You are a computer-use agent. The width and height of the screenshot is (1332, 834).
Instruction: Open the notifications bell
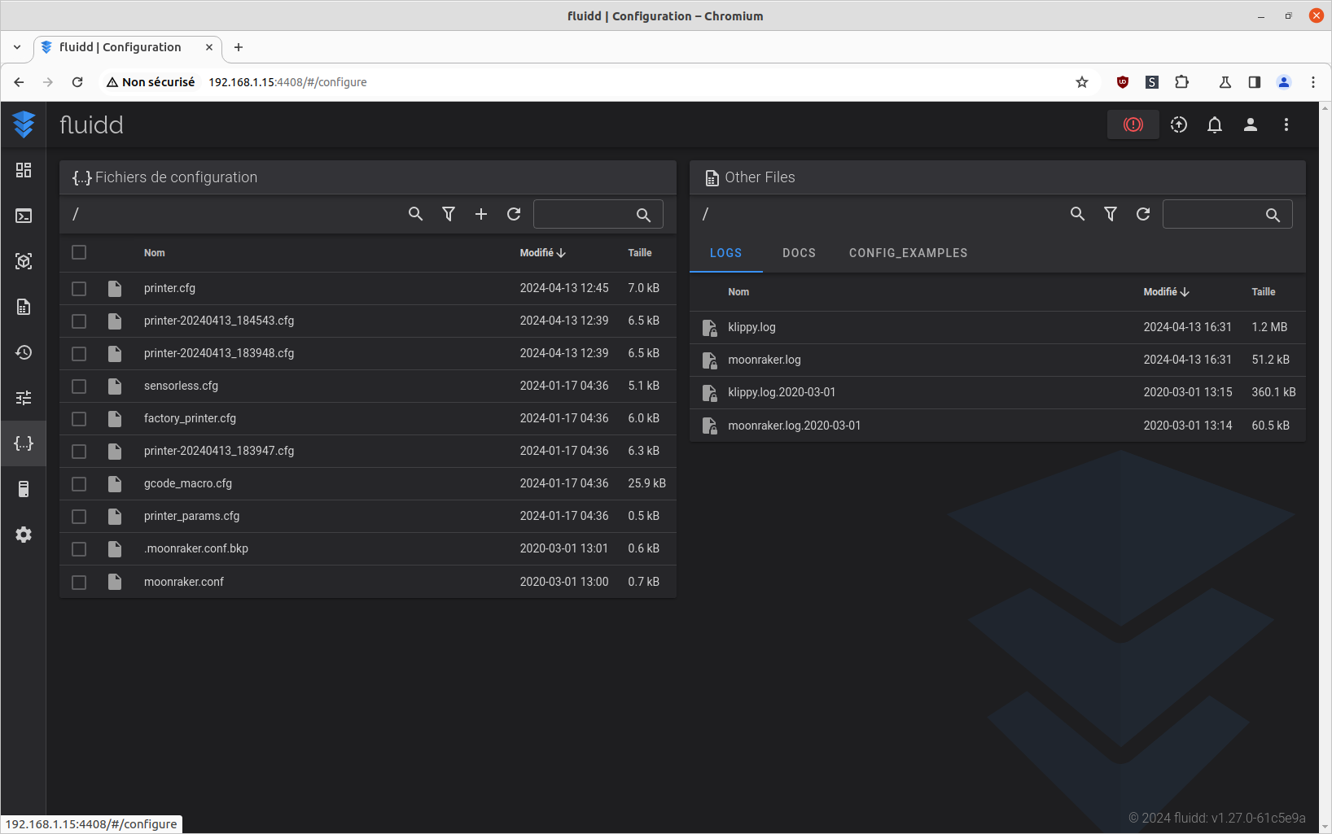(1215, 124)
